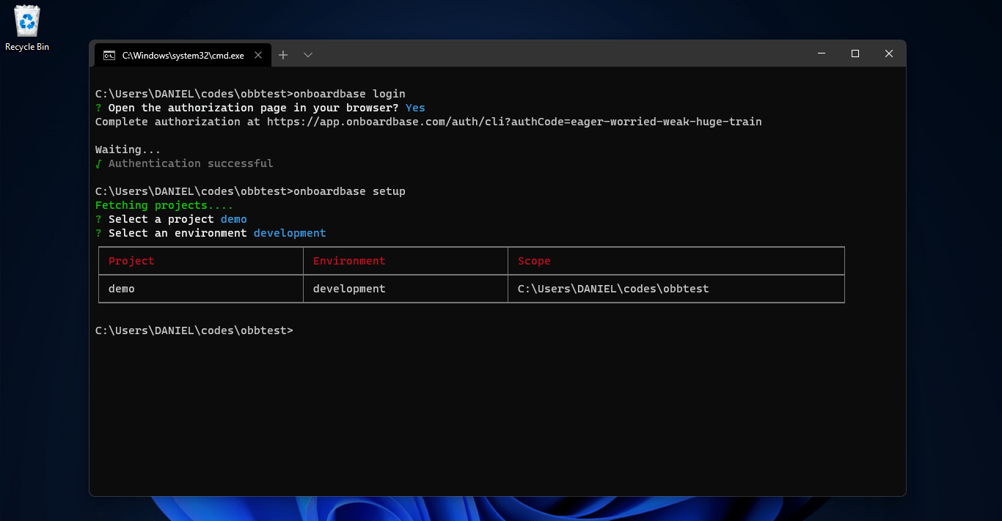
Task: Close the terminal window
Action: [x=889, y=53]
